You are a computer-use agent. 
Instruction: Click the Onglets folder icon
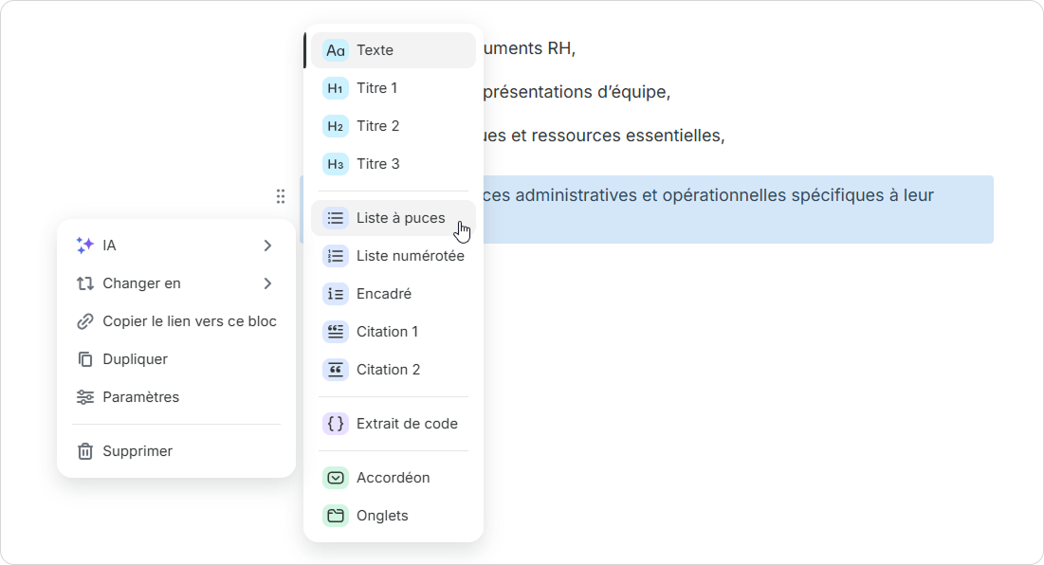[x=335, y=516]
